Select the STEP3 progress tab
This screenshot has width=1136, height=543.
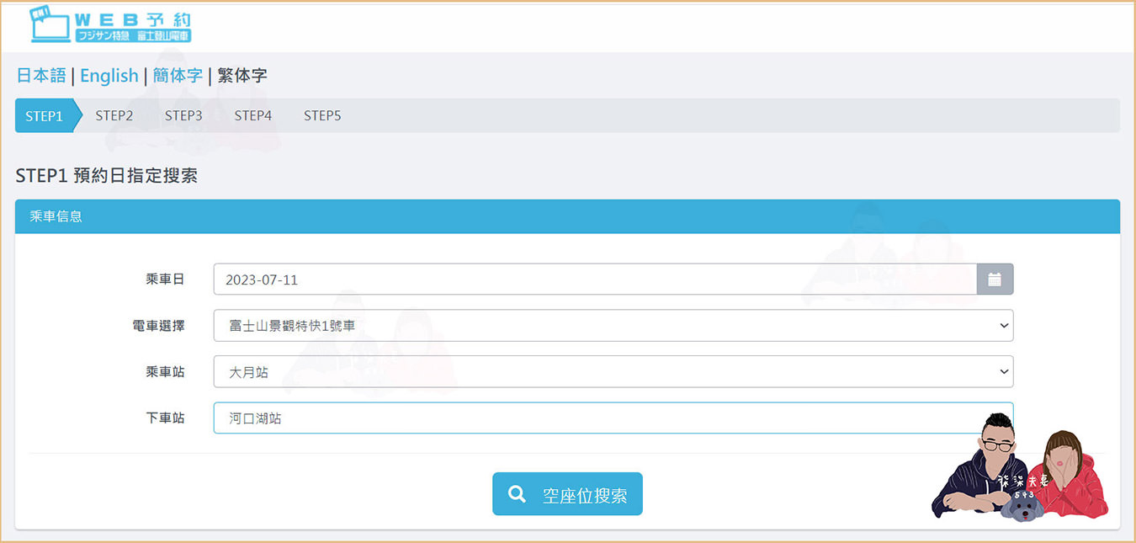click(x=183, y=116)
